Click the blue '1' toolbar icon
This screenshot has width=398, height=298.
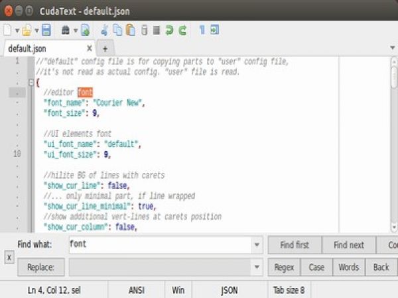click(202, 30)
